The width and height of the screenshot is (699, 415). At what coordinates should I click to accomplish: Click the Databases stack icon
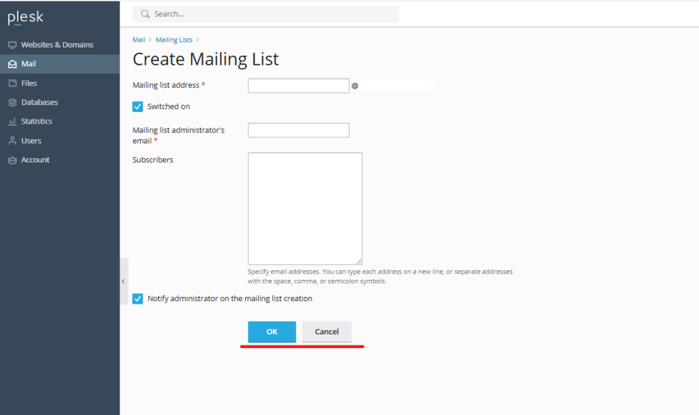coord(12,102)
